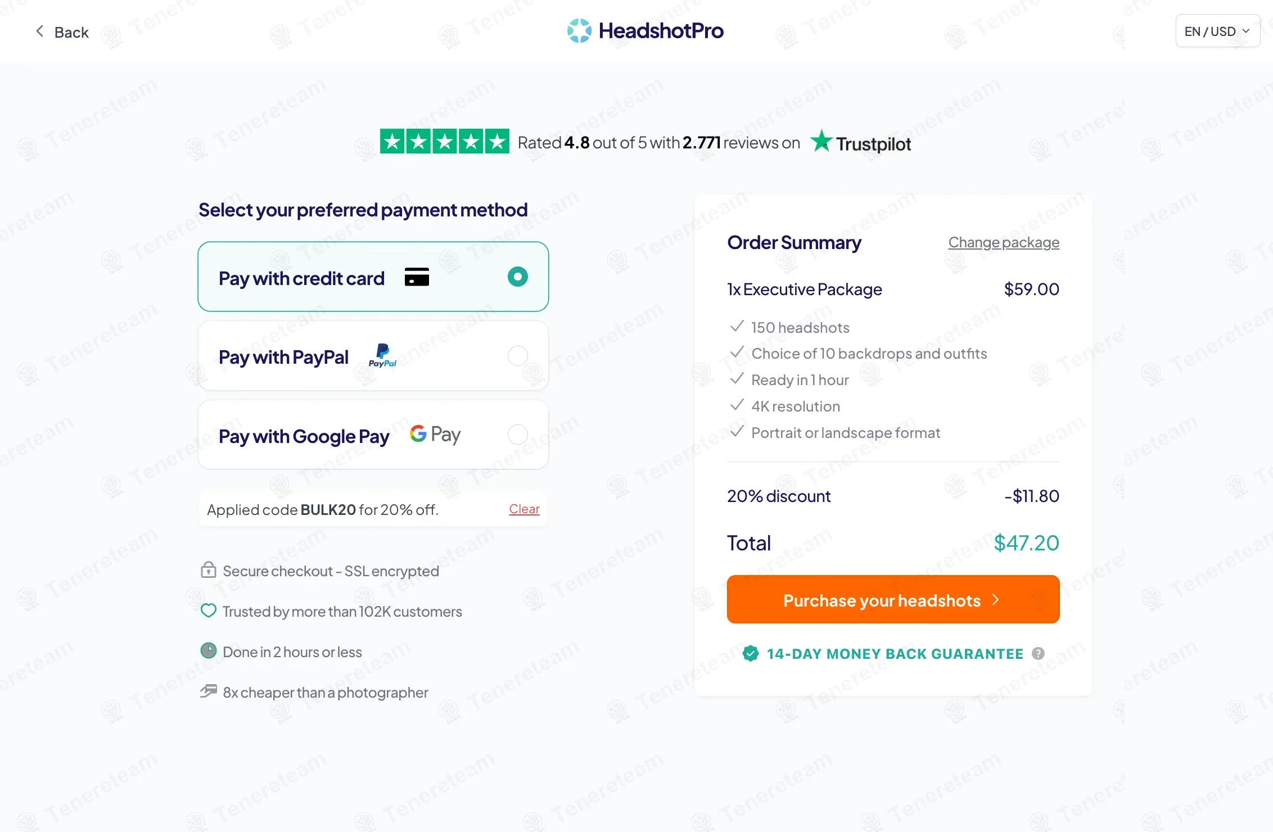Click the secure checkout lock icon

(209, 569)
